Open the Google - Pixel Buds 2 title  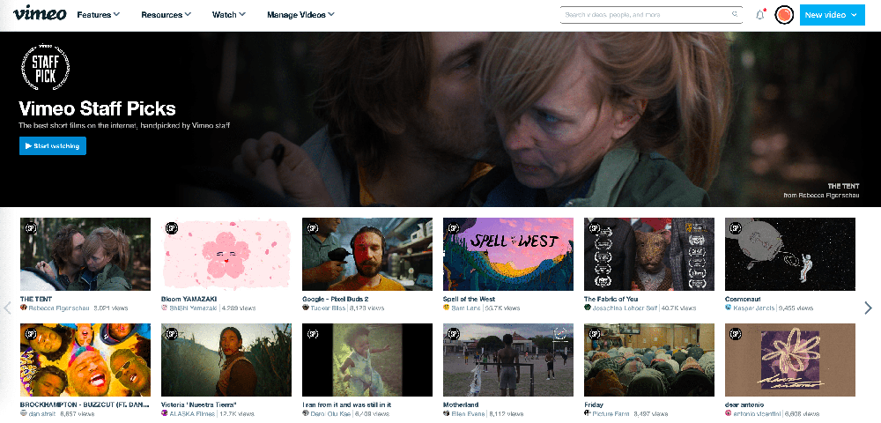coord(336,299)
